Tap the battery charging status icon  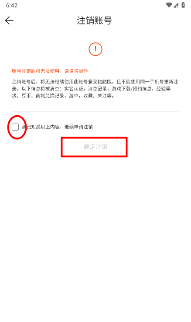tap(183, 5)
